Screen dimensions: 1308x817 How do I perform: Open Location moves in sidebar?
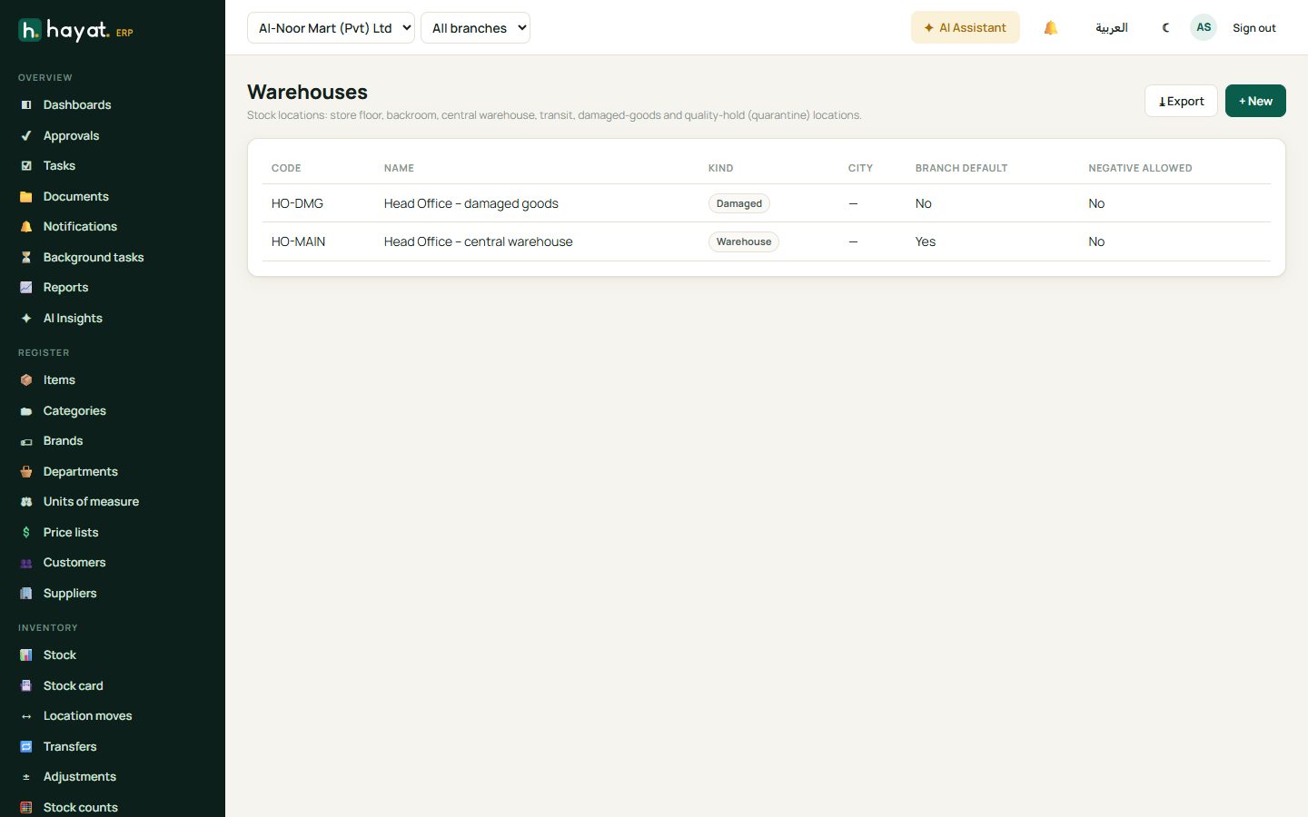pos(87,716)
